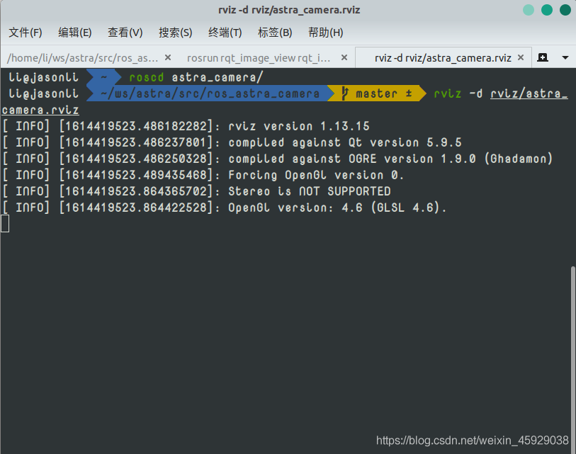The height and width of the screenshot is (454, 576).
Task: Click the middle green maximize window button
Action: [x=547, y=10]
